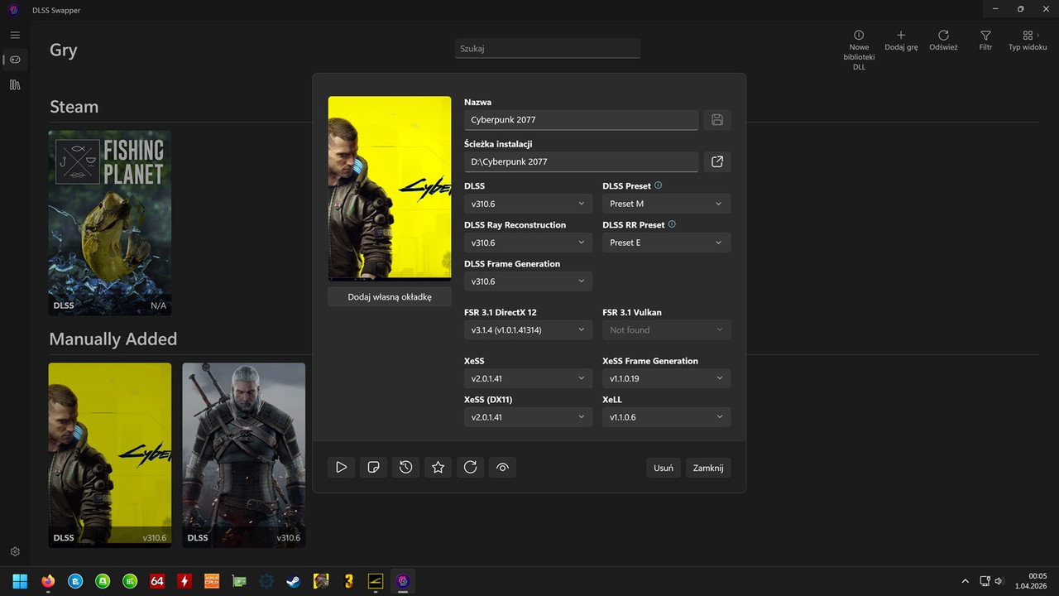The image size is (1059, 596).
Task: Toggle the eye visibility icon in dialog
Action: [502, 468]
